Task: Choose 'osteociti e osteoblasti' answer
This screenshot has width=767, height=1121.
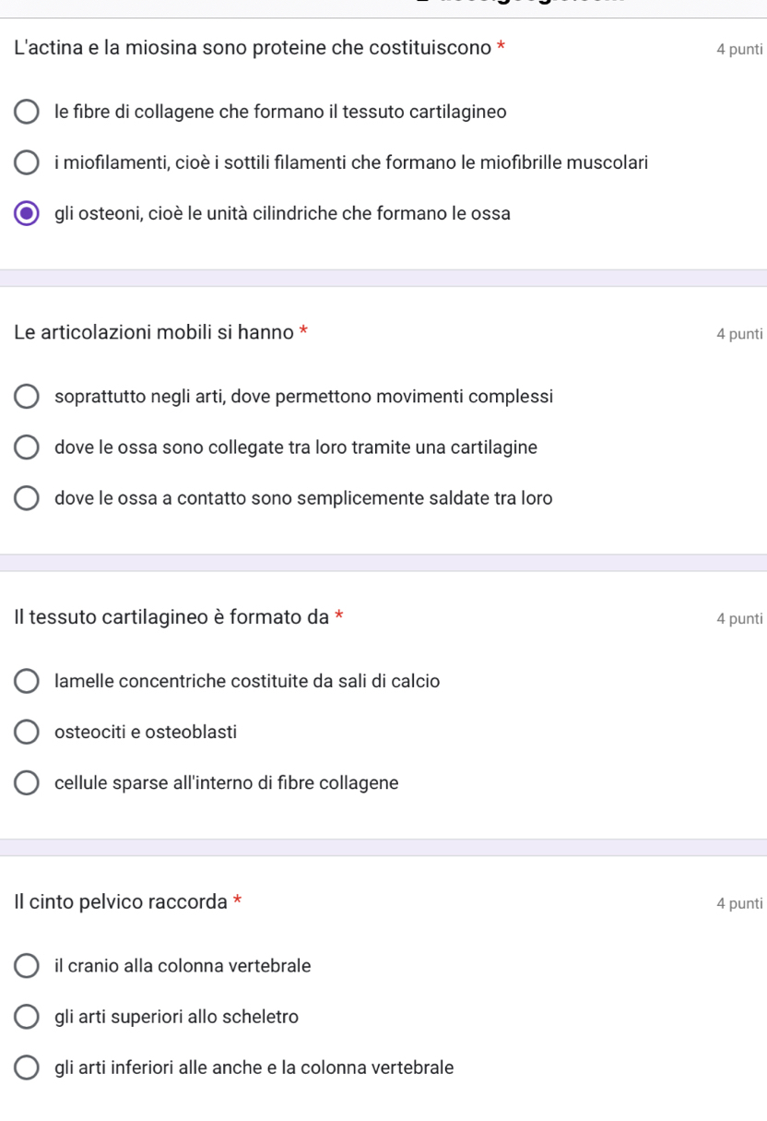Action: coord(28,733)
